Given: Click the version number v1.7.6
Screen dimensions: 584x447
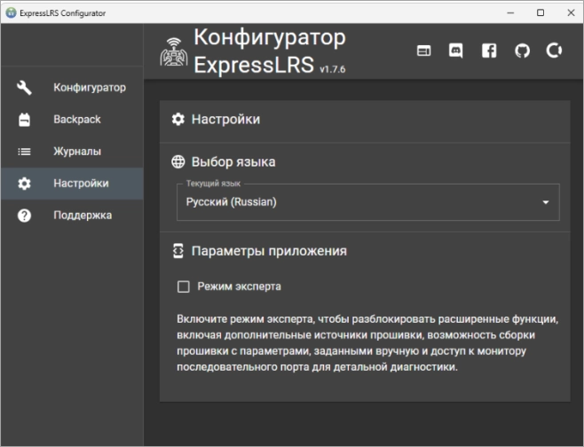Looking at the screenshot, I should click(x=333, y=69).
